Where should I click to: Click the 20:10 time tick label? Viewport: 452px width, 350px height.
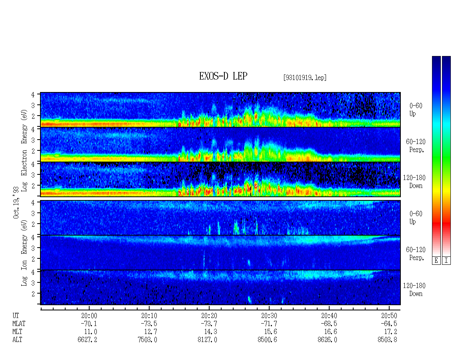[x=149, y=316]
